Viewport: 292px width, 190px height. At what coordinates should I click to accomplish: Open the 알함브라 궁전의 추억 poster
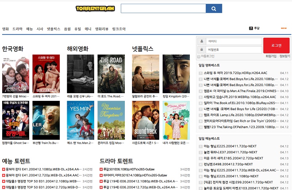click(x=146, y=74)
